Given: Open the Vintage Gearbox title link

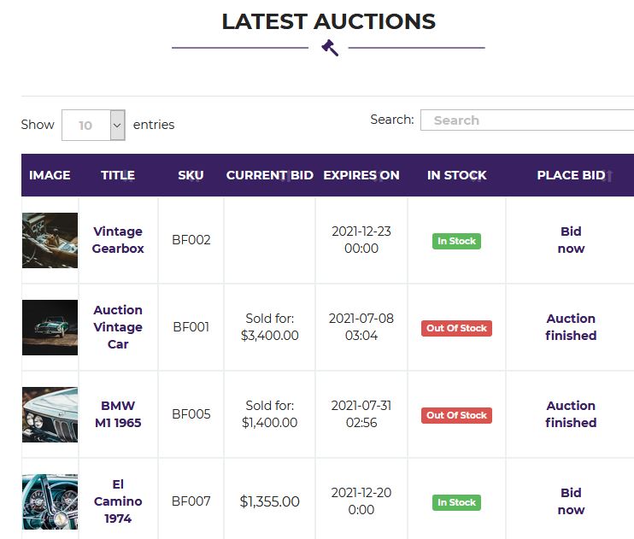Looking at the screenshot, I should [118, 240].
